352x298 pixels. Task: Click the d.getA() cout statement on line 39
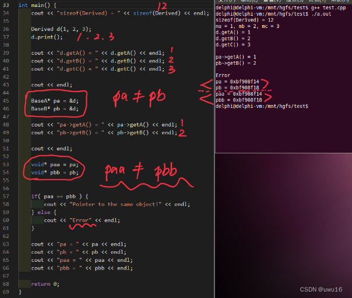[x=98, y=53]
